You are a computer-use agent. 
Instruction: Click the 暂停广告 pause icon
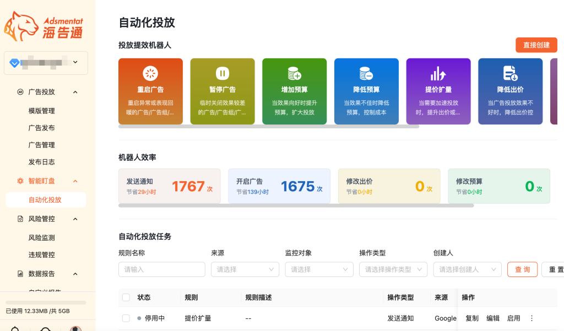point(223,73)
